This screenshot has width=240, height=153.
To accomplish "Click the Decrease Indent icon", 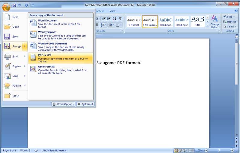I will 104,19.
